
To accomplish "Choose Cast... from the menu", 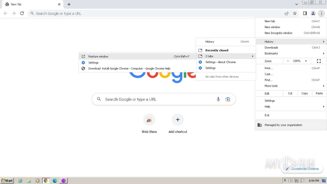I will click(291, 74).
